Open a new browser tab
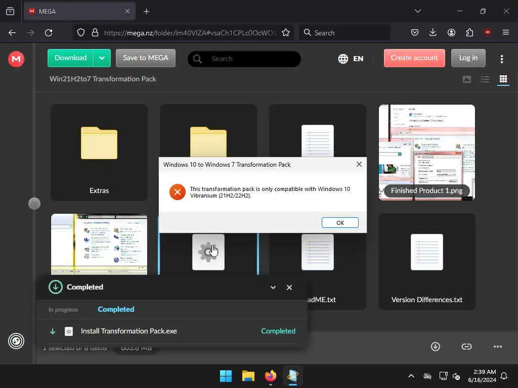Image resolution: width=518 pixels, height=388 pixels. click(146, 12)
